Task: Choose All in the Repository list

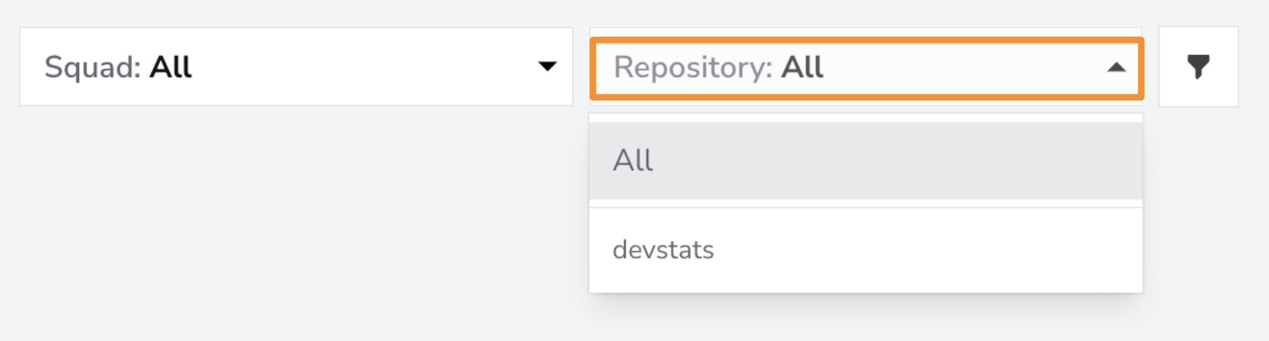Action: coord(866,161)
